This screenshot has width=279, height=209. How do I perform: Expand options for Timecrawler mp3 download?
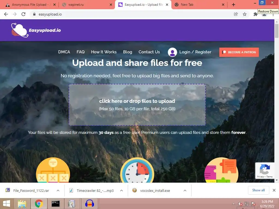pyautogui.click(x=122, y=190)
